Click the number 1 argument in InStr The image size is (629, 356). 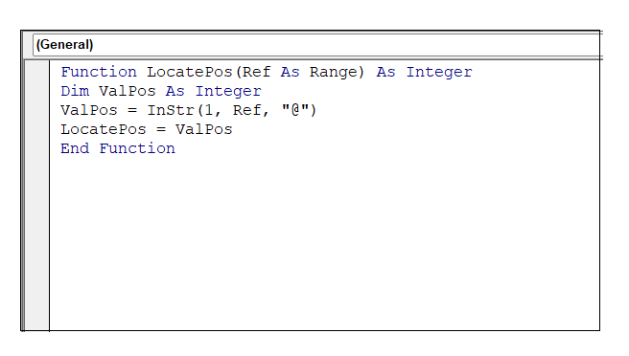tap(209, 110)
